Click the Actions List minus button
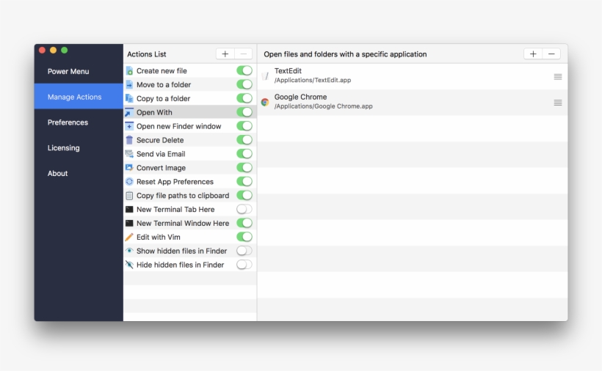This screenshot has width=602, height=371. (244, 54)
